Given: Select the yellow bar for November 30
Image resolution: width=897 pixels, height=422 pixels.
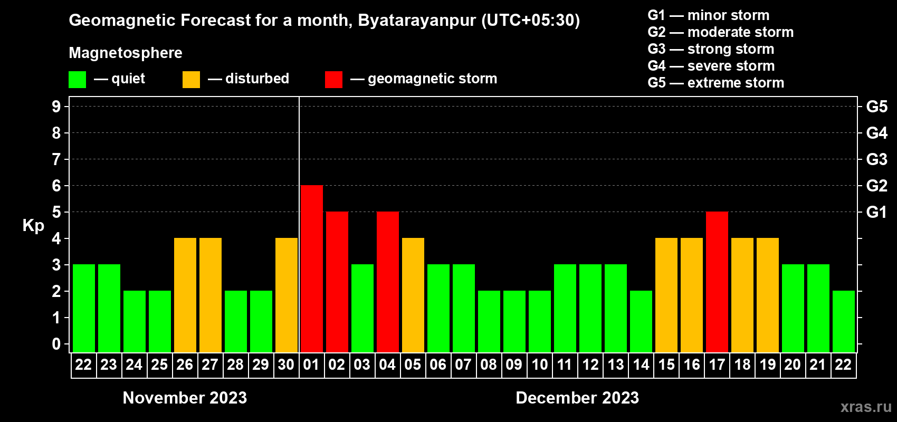Looking at the screenshot, I should tap(287, 295).
